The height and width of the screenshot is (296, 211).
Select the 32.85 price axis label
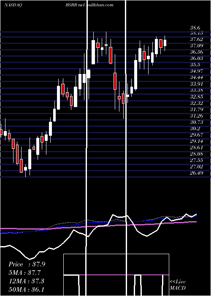click(197, 97)
